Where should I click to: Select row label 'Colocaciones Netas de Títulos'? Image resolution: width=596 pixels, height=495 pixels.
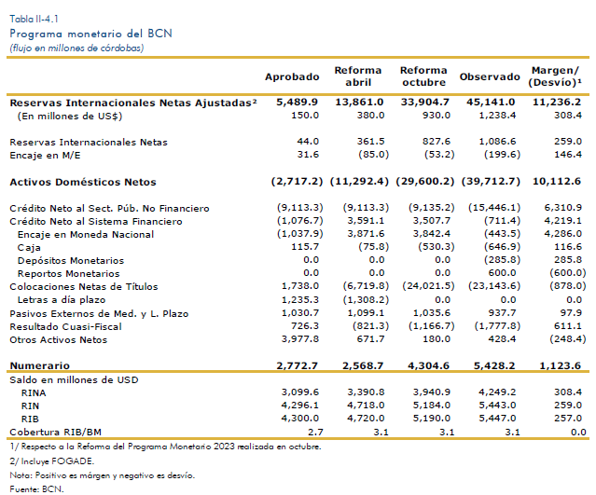coord(84,287)
